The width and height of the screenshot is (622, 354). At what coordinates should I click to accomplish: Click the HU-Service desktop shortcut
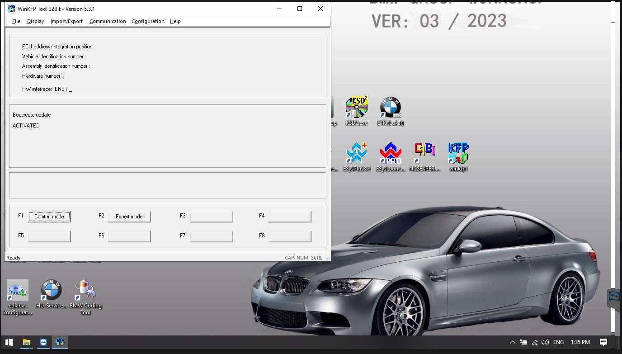point(51,294)
